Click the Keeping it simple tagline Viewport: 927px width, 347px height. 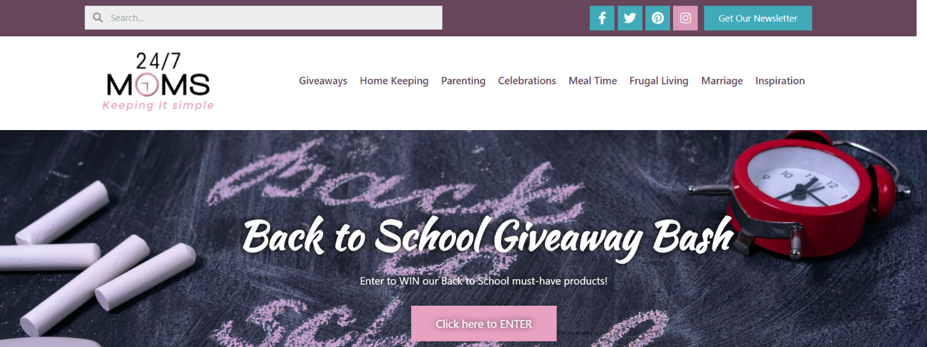pyautogui.click(x=158, y=105)
